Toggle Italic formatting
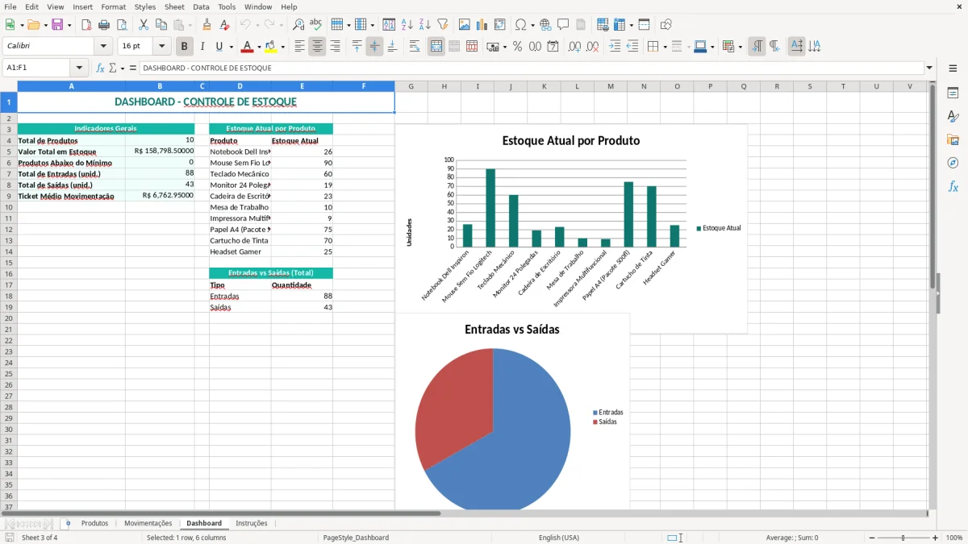This screenshot has width=968, height=544. [x=202, y=47]
